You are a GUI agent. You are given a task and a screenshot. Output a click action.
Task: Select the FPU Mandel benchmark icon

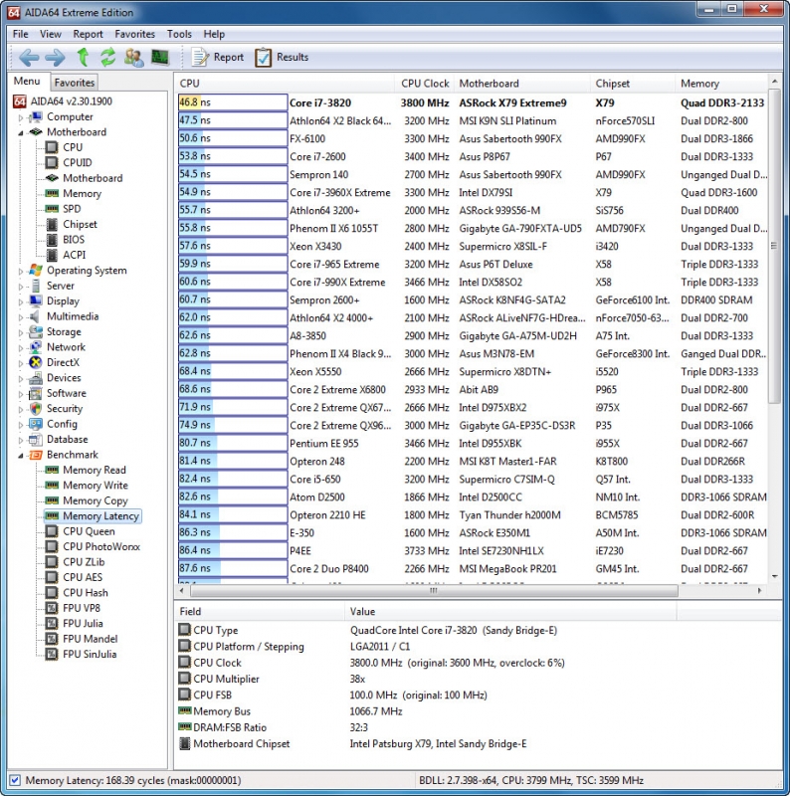(52, 639)
